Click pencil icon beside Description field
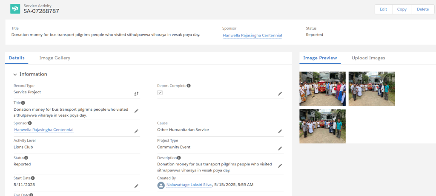Screen dimensions: 436x196 280,166
